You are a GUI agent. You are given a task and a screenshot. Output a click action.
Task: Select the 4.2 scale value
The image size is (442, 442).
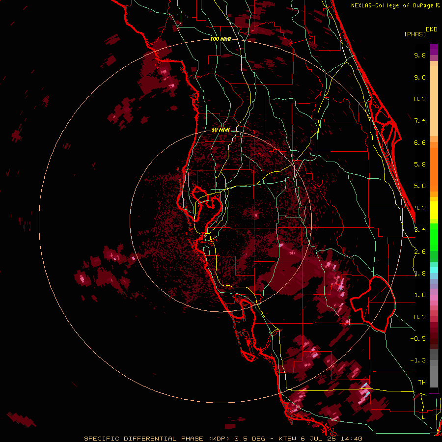420,208
